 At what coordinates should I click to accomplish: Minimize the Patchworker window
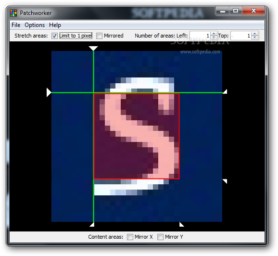223,11
